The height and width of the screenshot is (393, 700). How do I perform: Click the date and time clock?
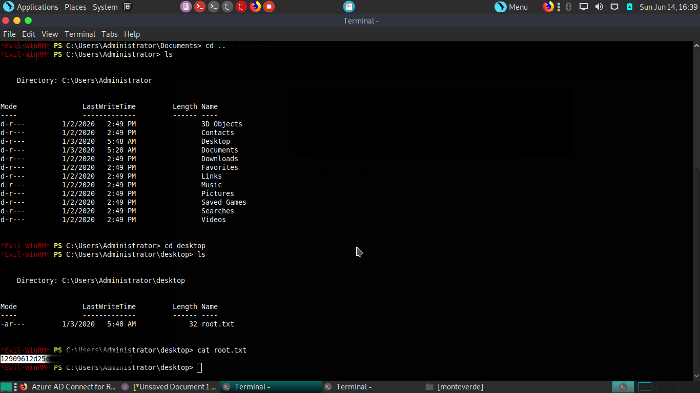coord(668,7)
